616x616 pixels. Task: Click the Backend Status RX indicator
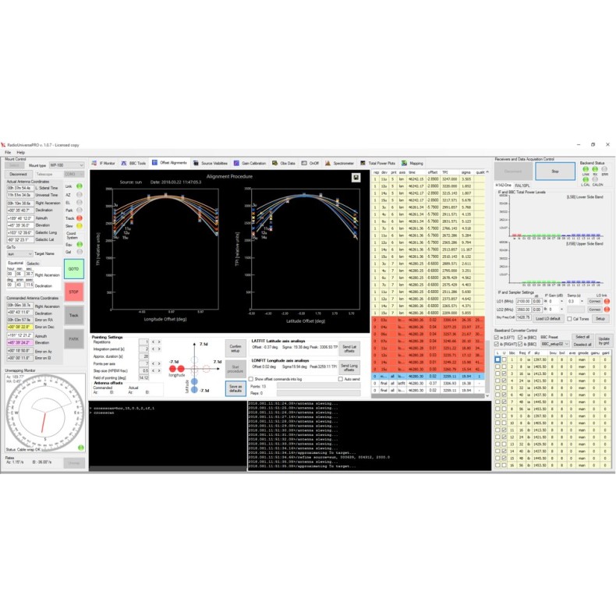(x=595, y=169)
